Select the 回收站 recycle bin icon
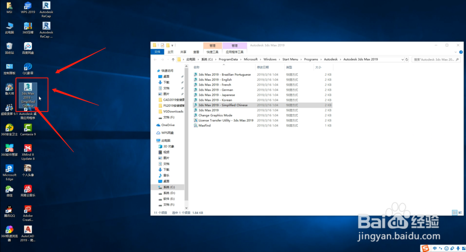This screenshot has height=252, width=466. pos(9,49)
